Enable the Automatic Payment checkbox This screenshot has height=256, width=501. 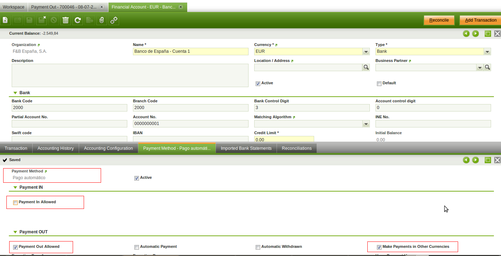[137, 247]
